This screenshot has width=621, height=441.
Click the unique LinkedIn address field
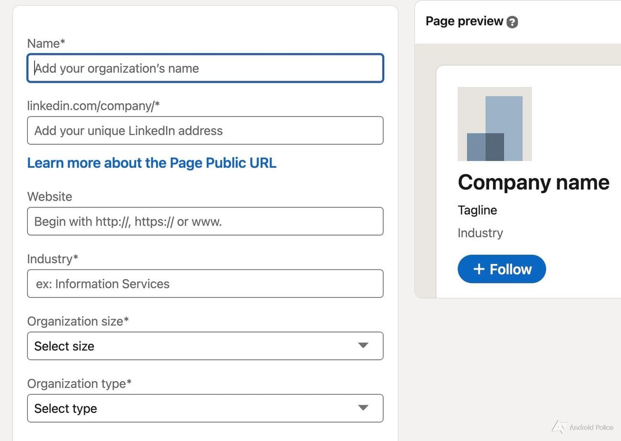point(205,131)
